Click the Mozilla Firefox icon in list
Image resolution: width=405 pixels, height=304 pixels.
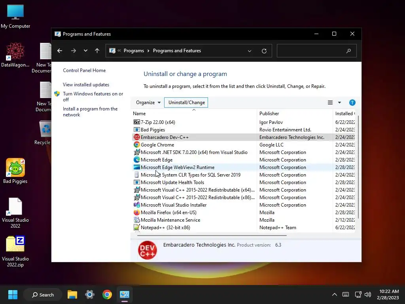click(136, 212)
